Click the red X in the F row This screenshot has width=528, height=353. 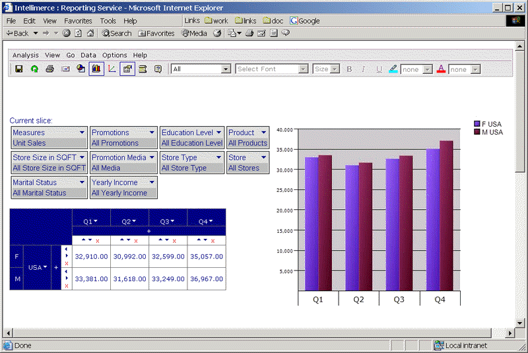pyautogui.click(x=67, y=263)
